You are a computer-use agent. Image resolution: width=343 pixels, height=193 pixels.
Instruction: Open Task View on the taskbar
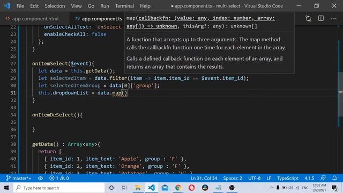[x=124, y=188]
